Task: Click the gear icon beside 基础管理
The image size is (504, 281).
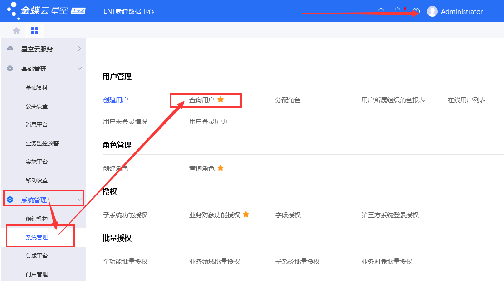Action: coord(10,69)
